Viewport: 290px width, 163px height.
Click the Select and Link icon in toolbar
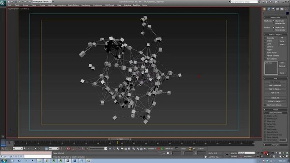click(x=3, y=149)
